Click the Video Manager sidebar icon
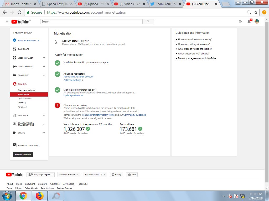The image size is (269, 201). (x=15, y=58)
